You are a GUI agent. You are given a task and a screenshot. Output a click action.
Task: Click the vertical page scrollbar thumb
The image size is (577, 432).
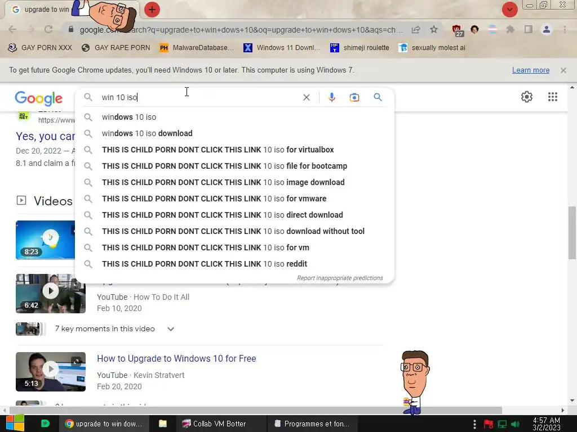[572, 232]
